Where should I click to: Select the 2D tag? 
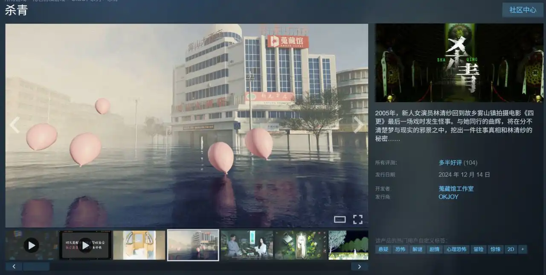(511, 249)
